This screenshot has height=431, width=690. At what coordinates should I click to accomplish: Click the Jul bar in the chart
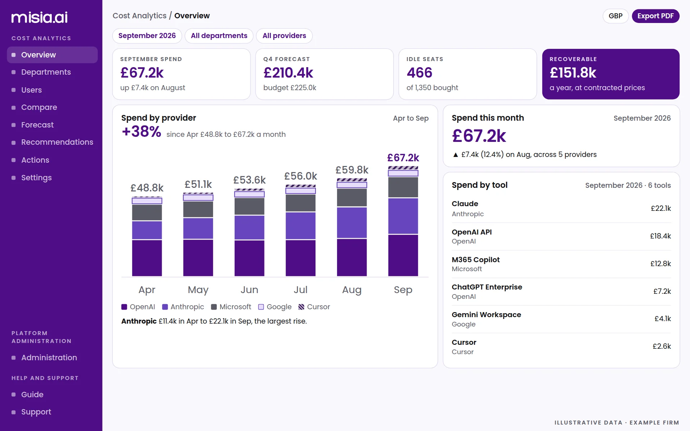coord(301,231)
